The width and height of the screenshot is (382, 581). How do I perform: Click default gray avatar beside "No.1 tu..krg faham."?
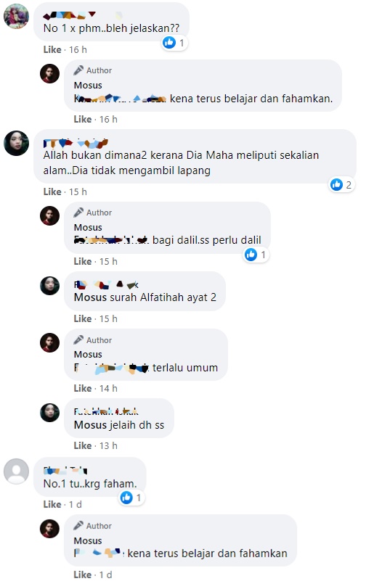click(x=16, y=471)
